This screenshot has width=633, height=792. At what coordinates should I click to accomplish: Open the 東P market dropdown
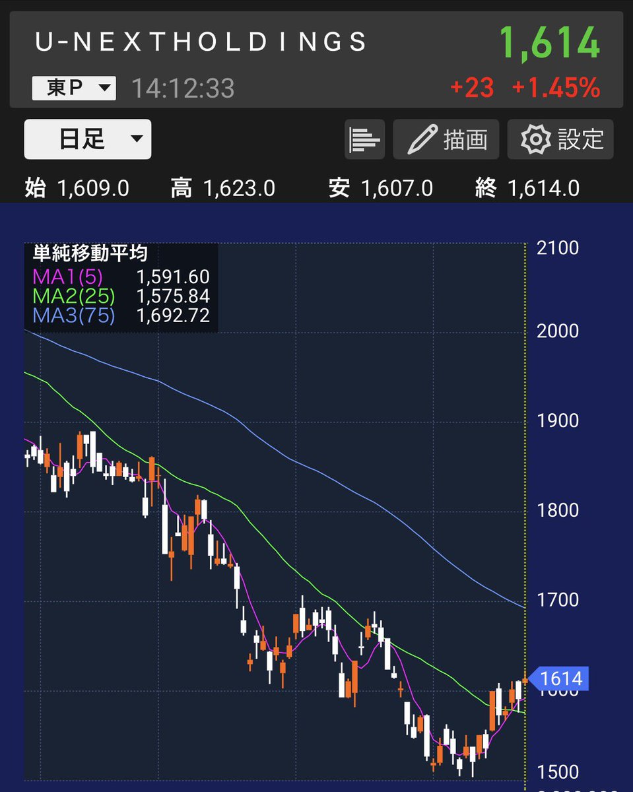click(74, 88)
